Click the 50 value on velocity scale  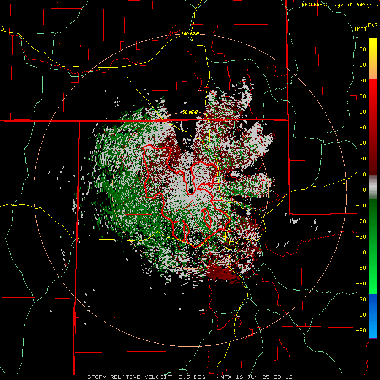[x=363, y=112]
